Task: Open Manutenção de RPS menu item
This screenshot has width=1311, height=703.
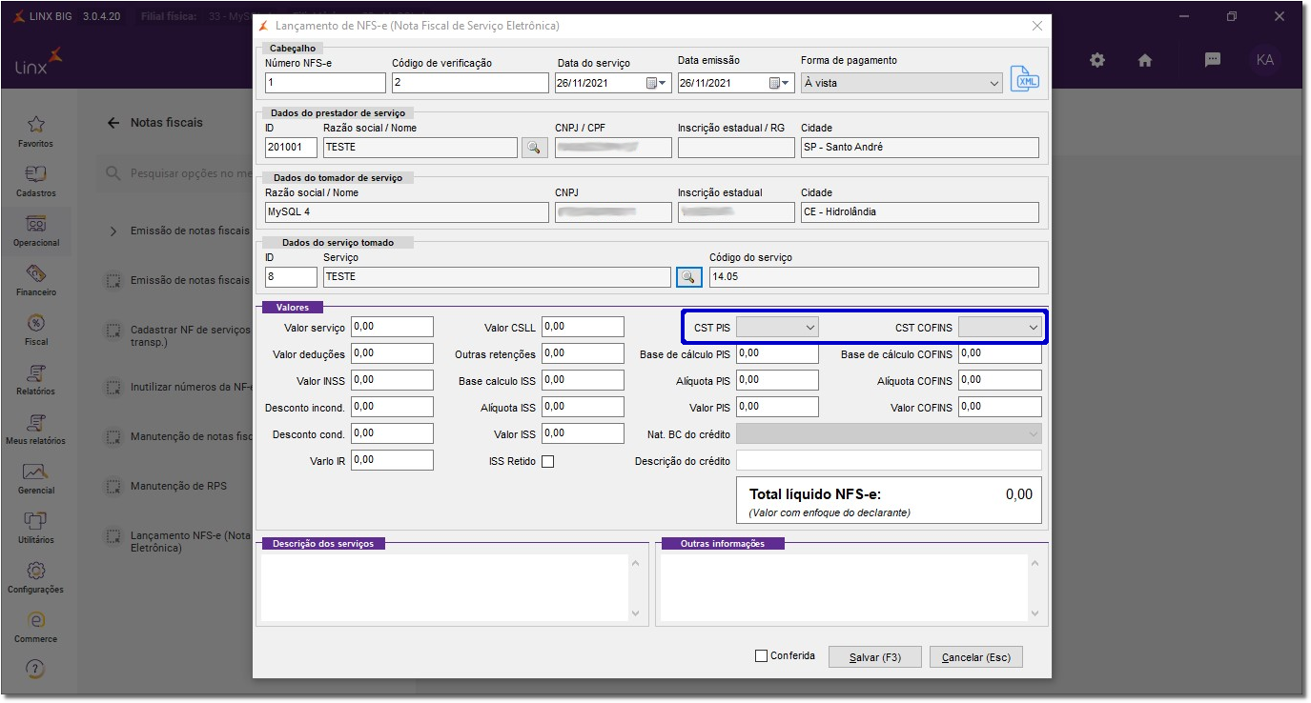Action: [179, 487]
